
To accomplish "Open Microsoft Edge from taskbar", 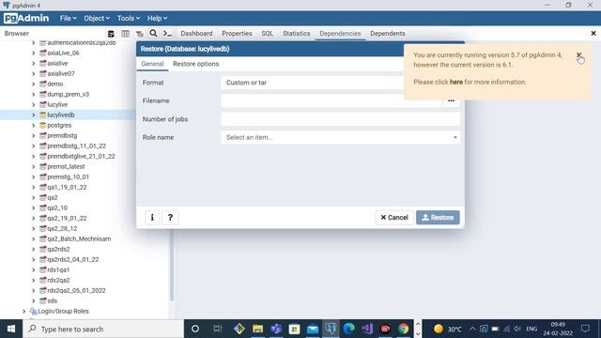I will pyautogui.click(x=348, y=329).
